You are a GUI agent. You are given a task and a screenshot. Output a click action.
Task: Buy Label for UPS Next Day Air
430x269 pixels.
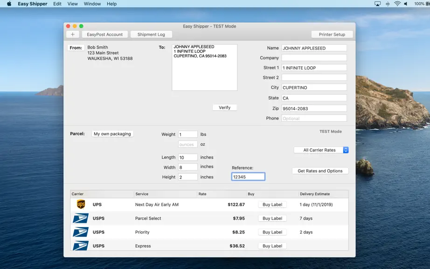pos(272,205)
